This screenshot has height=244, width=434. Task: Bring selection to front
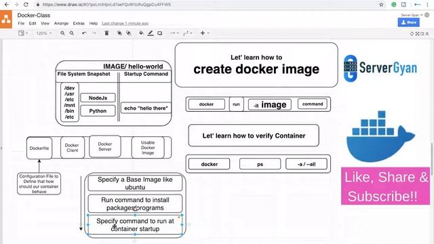(x=119, y=33)
